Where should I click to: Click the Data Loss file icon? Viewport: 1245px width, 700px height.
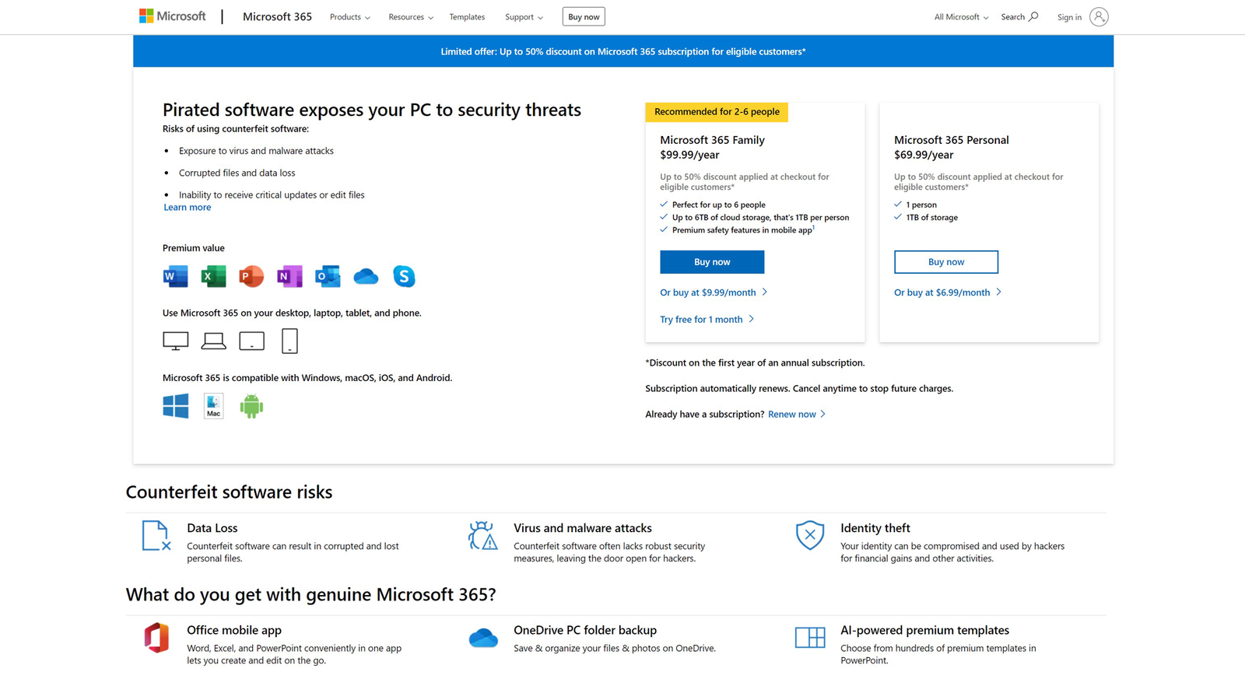pyautogui.click(x=156, y=536)
